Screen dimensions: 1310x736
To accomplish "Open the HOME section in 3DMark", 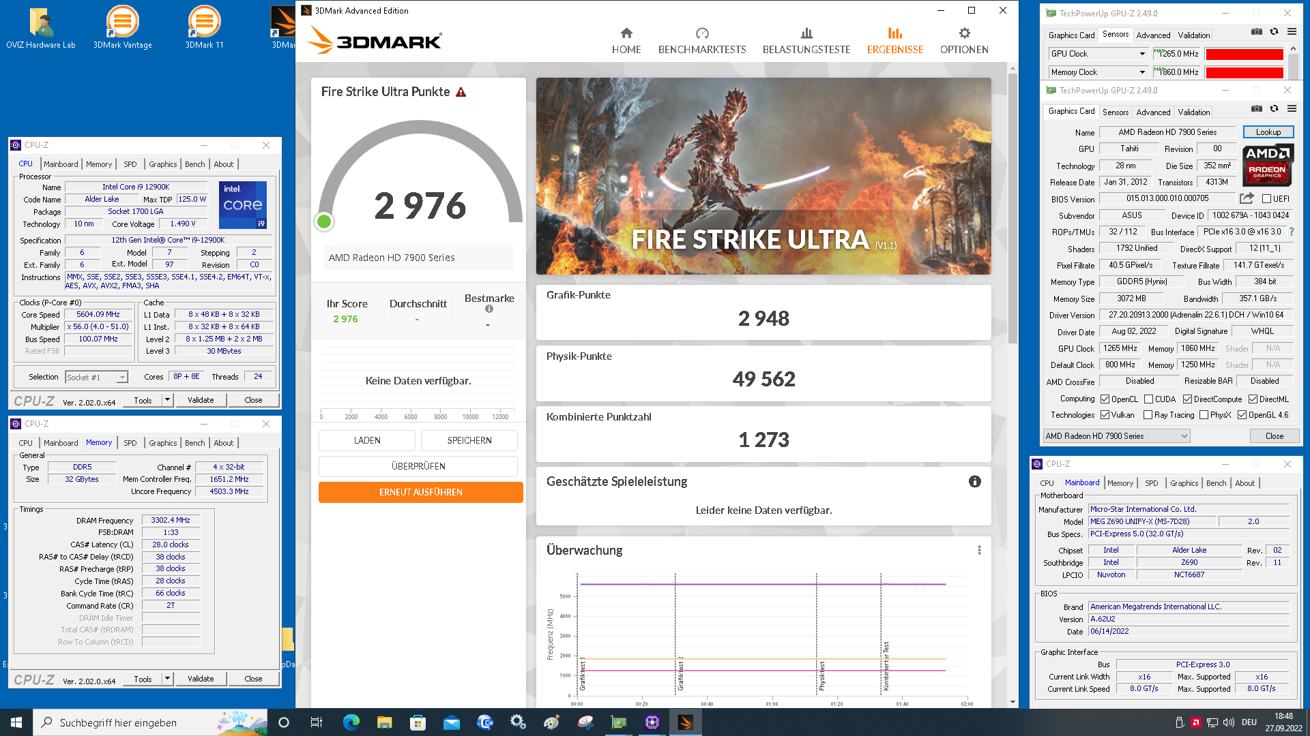I will click(626, 41).
